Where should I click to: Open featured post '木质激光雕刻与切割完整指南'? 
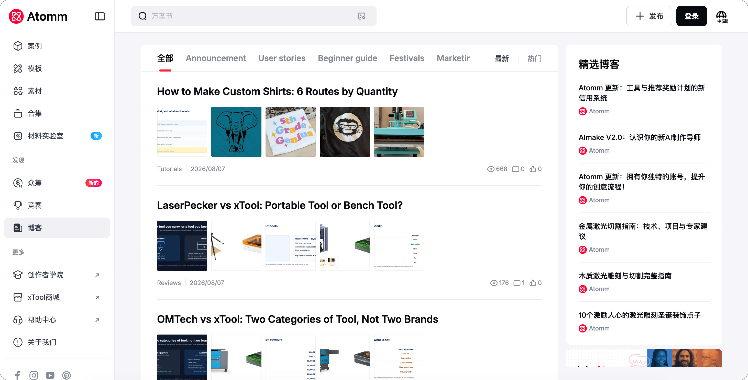point(625,276)
